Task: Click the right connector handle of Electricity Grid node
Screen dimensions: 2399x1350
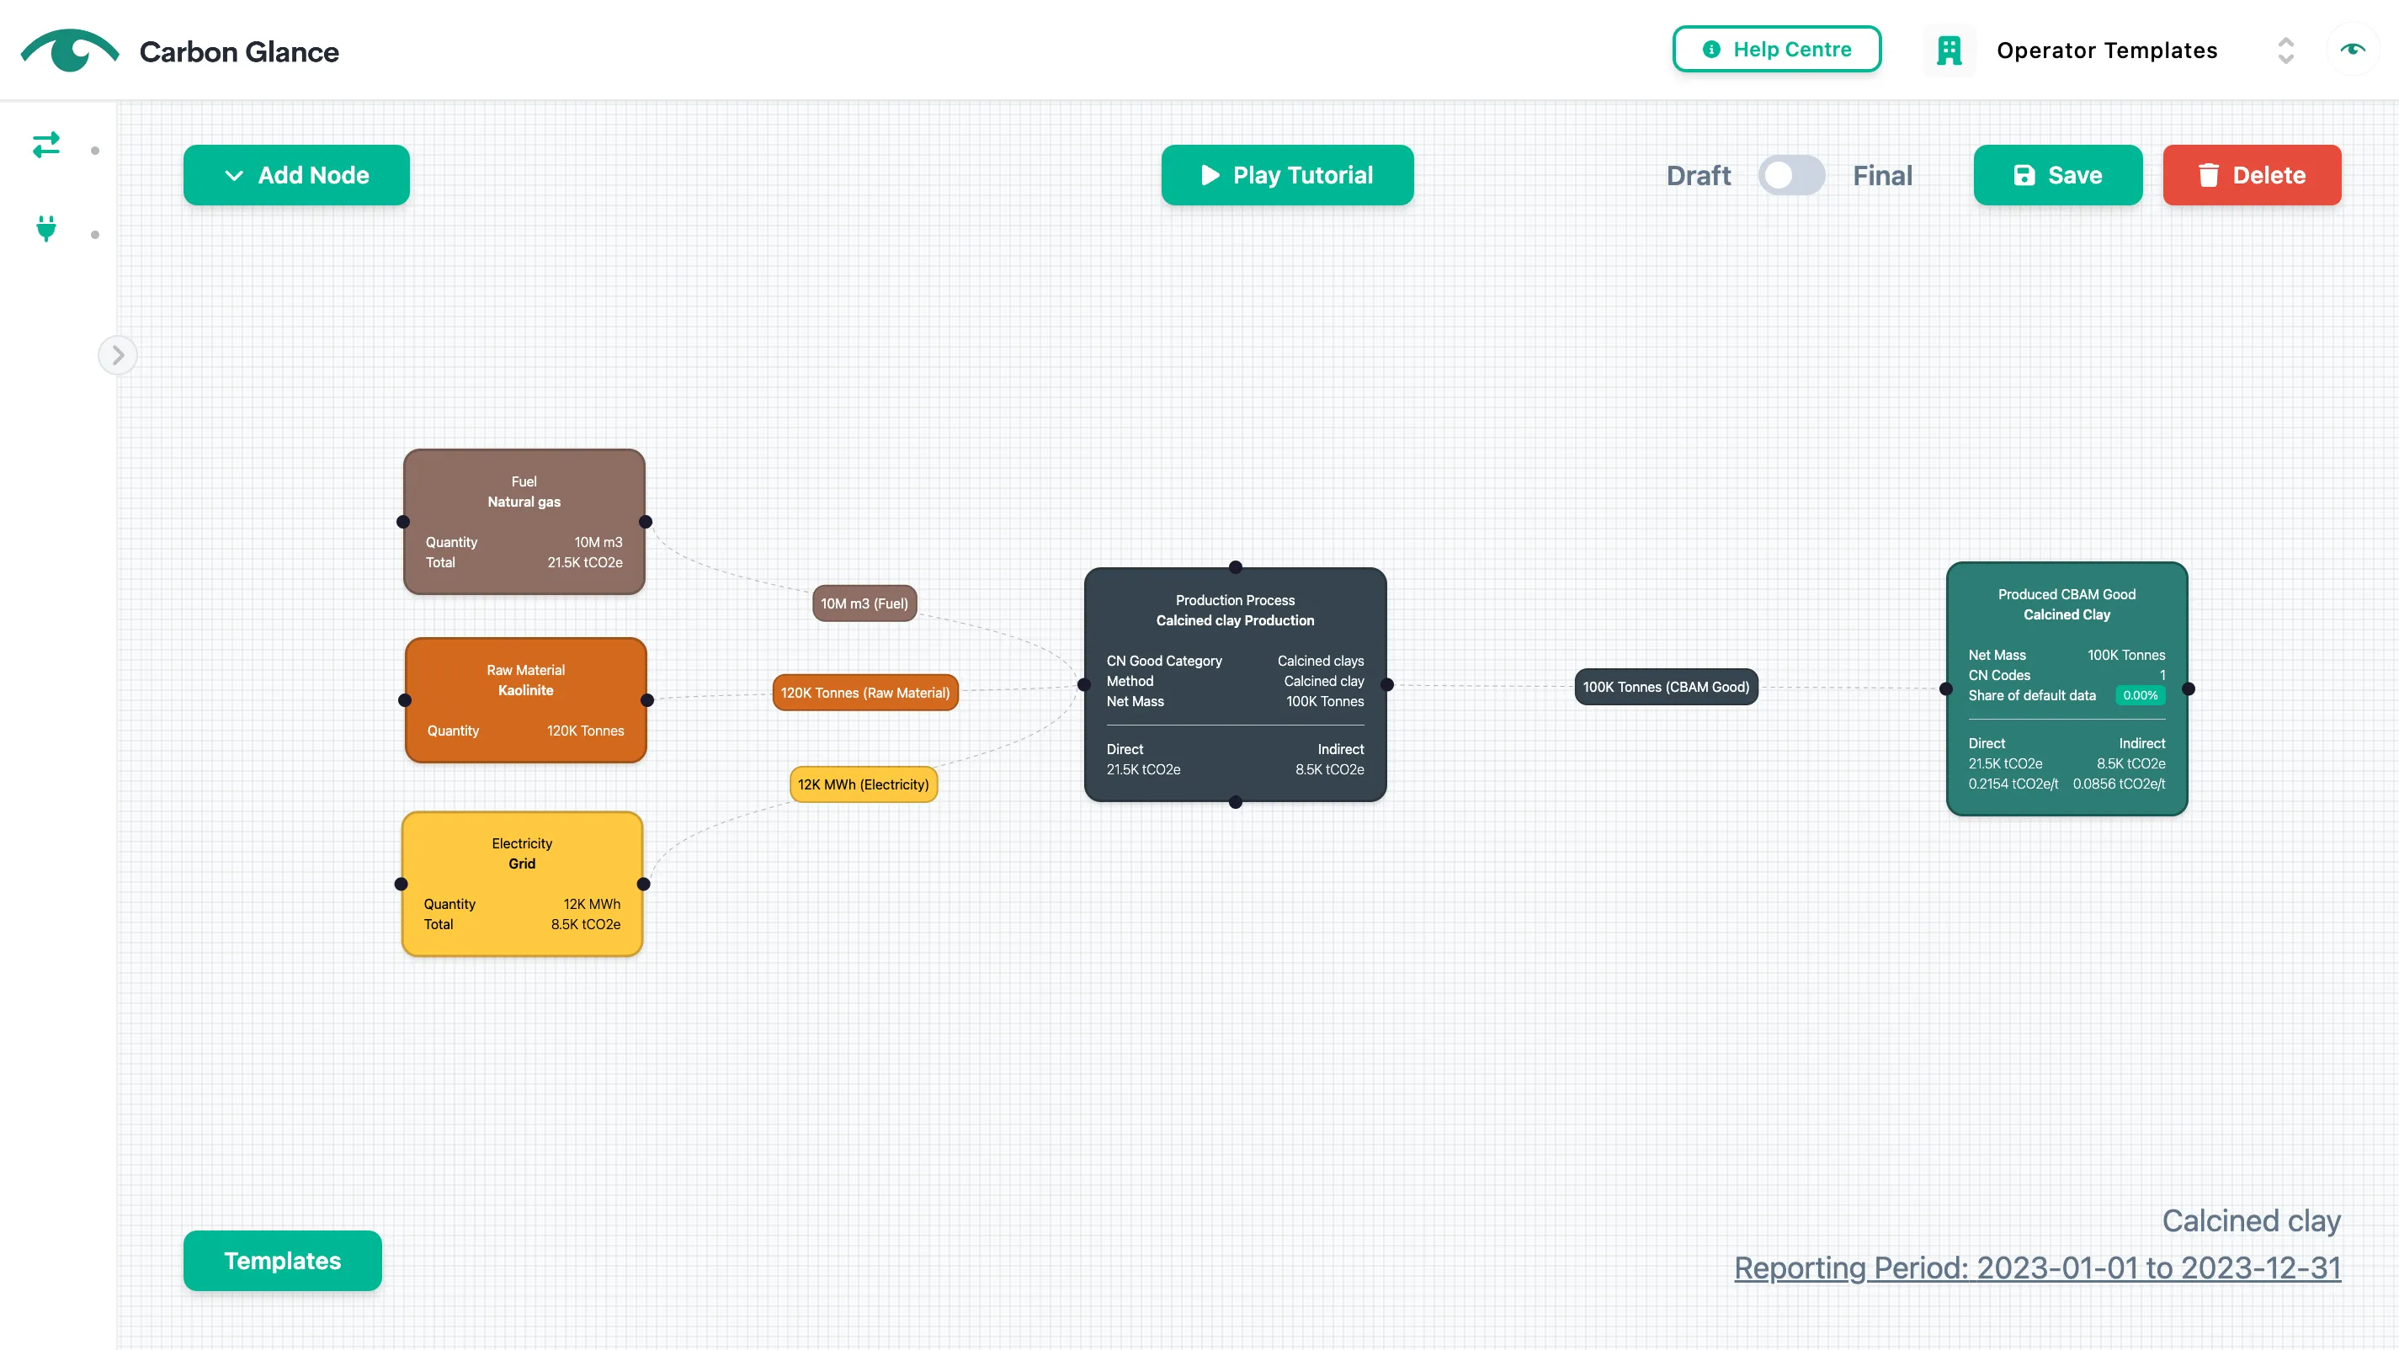Action: pos(643,884)
